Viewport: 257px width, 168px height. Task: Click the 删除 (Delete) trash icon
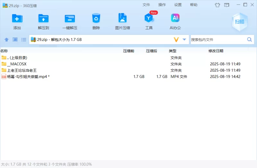[x=96, y=18]
